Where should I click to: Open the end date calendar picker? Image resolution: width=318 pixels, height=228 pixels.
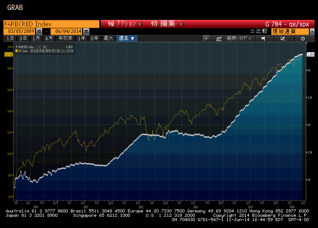click(86, 32)
